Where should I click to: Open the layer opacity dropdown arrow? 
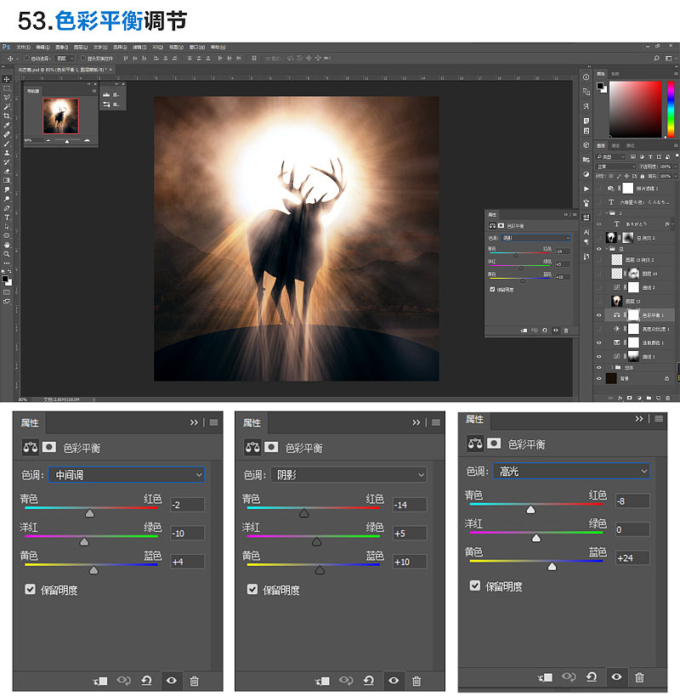click(x=676, y=167)
